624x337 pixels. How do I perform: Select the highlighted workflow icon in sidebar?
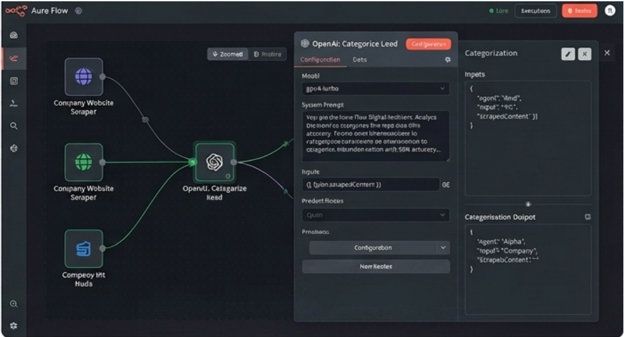(14, 58)
